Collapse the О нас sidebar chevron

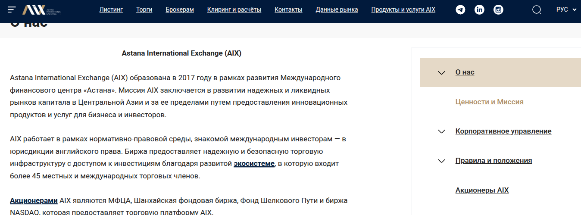[x=441, y=72]
